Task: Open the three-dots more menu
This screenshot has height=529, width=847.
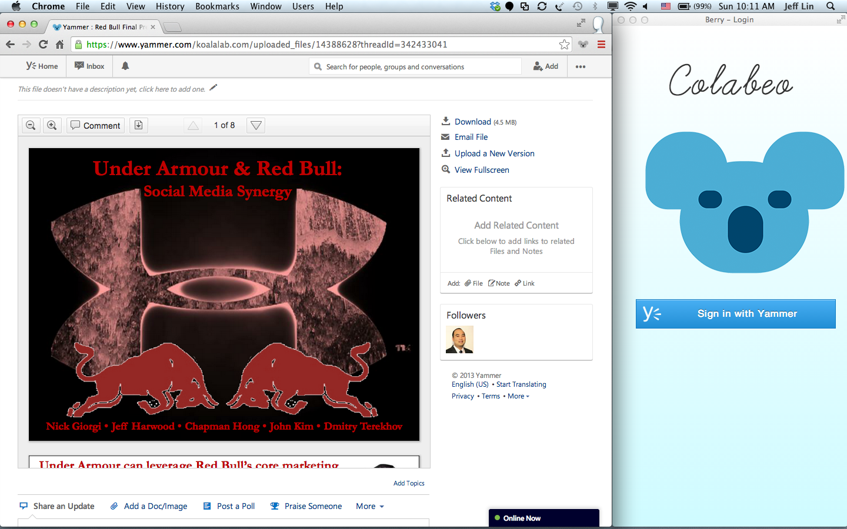Action: (581, 66)
